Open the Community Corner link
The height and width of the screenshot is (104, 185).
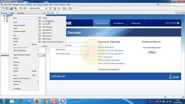pyautogui.click(x=63, y=54)
